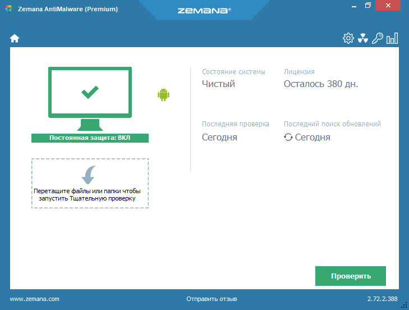Open the www.zemana.com link
Viewport: 409px width, 310px height.
point(34,299)
